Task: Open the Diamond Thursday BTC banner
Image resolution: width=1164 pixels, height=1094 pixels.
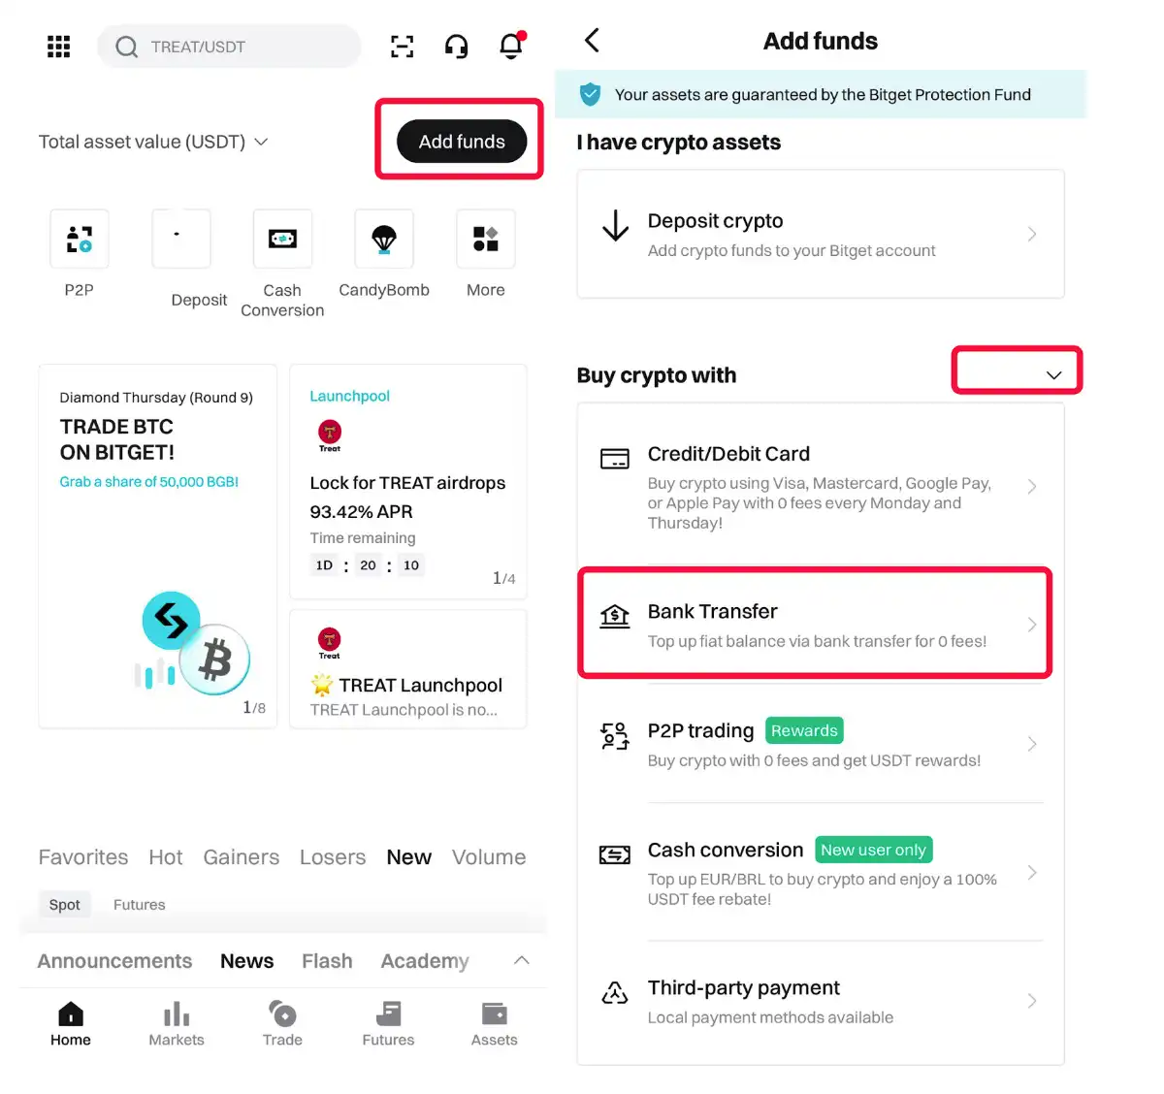Action: 157,545
